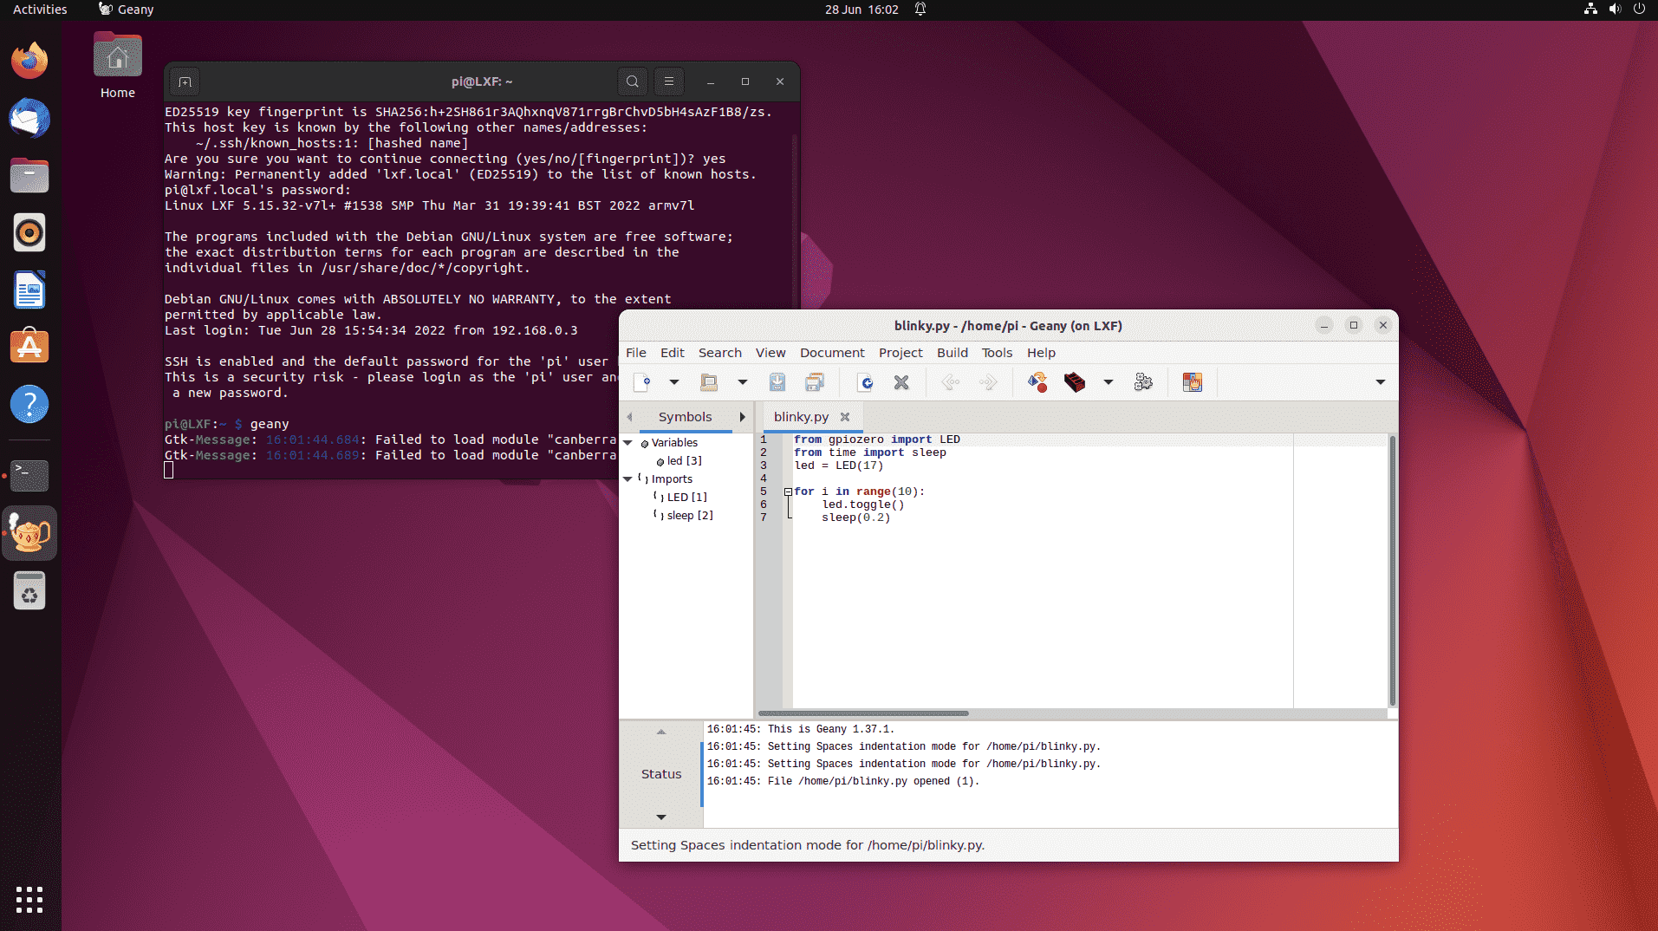Viewport: 1658px width, 931px height.
Task: Open Show Applications grid
Action: (x=29, y=900)
